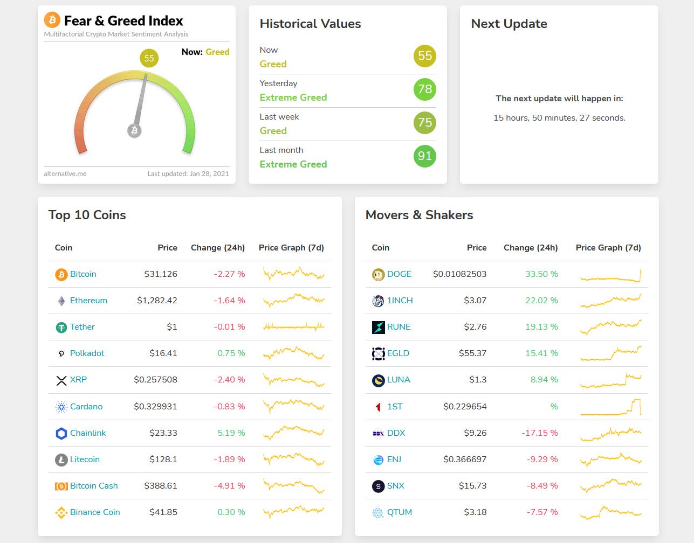694x543 pixels.
Task: Click the Tether coin icon
Action: click(x=61, y=327)
